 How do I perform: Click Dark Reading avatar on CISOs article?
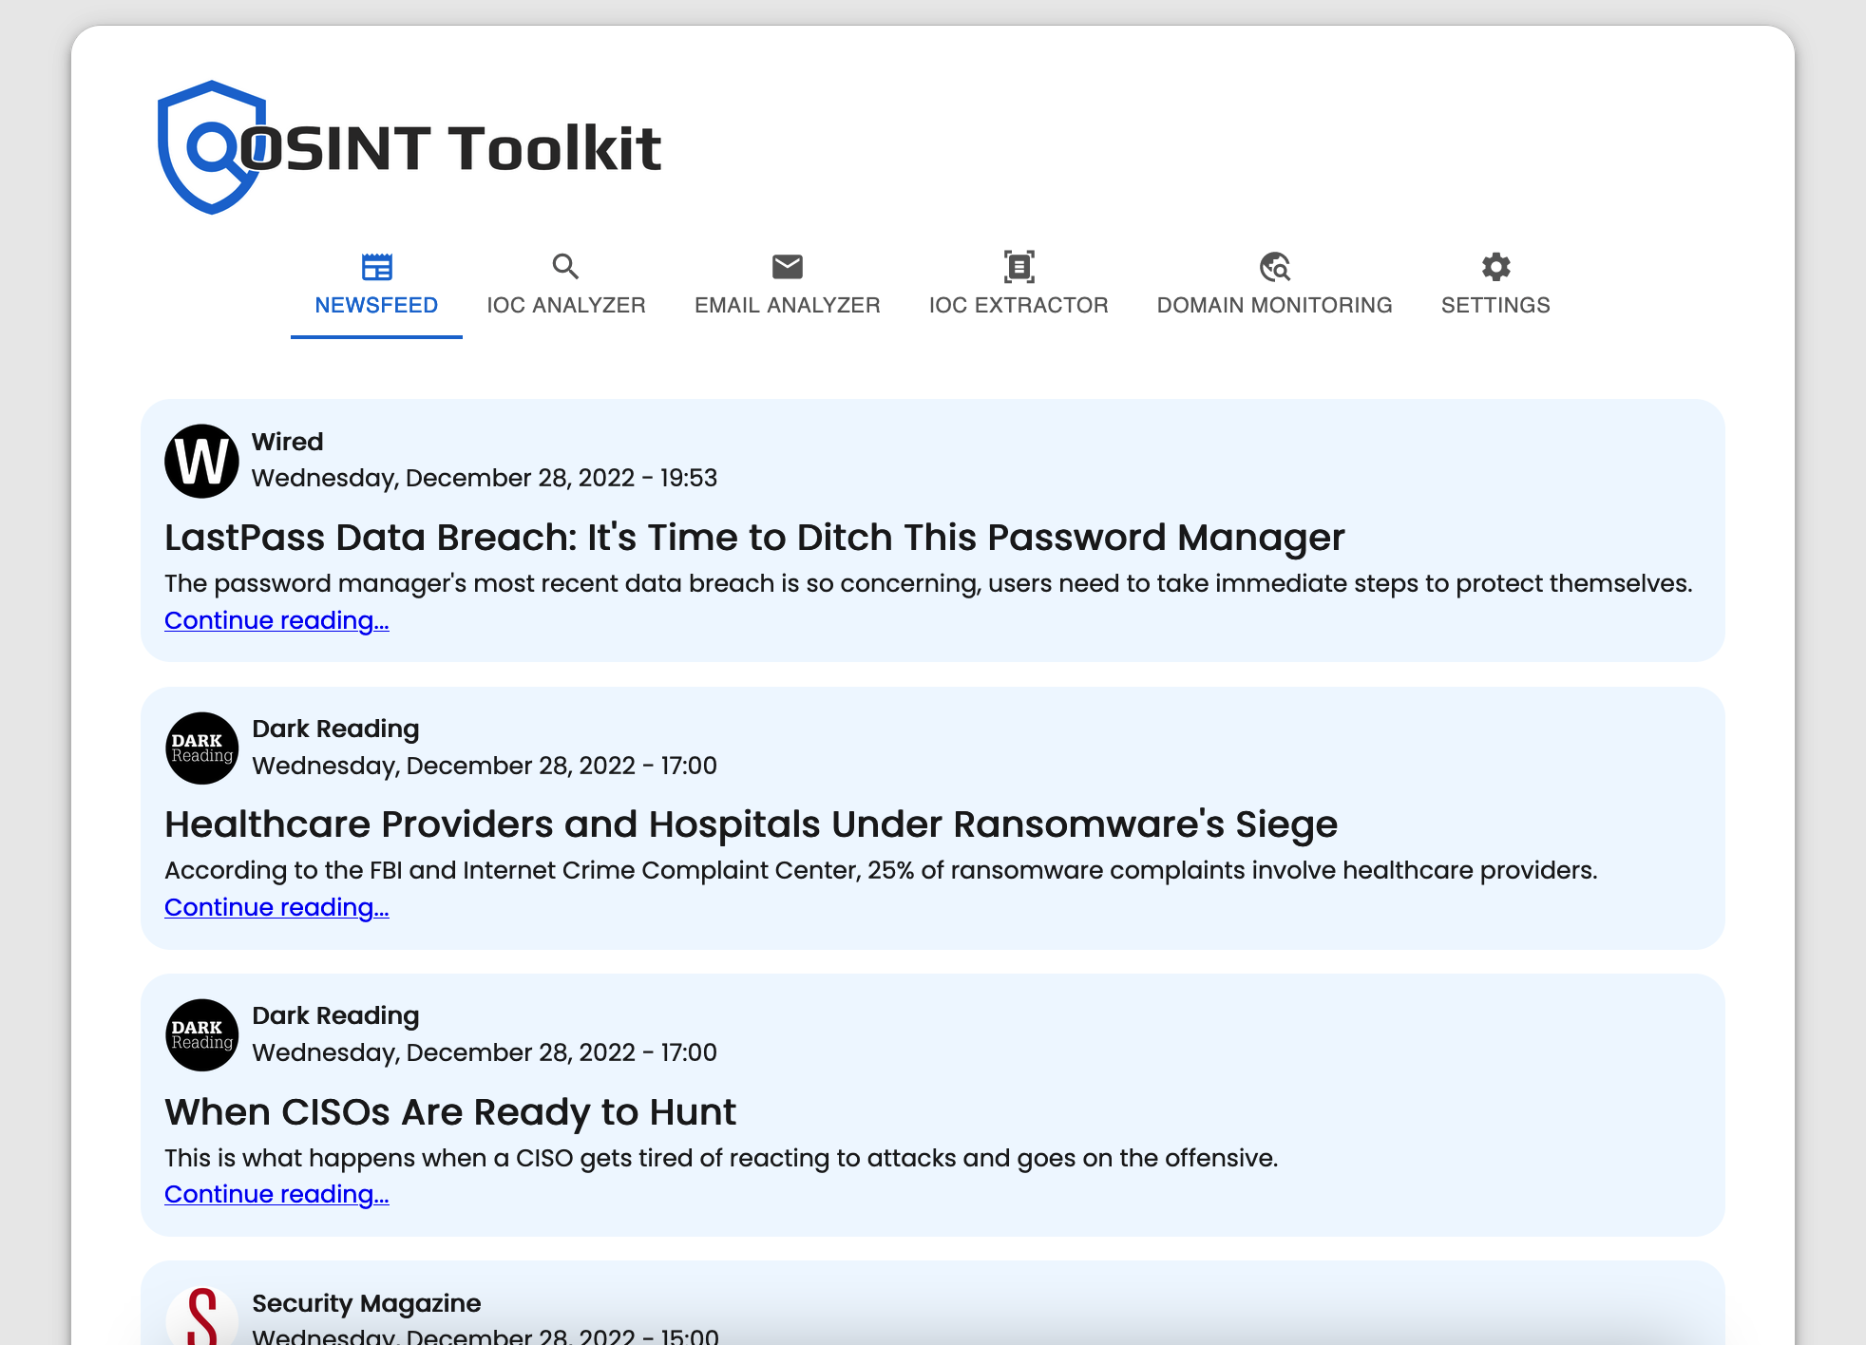(201, 1034)
